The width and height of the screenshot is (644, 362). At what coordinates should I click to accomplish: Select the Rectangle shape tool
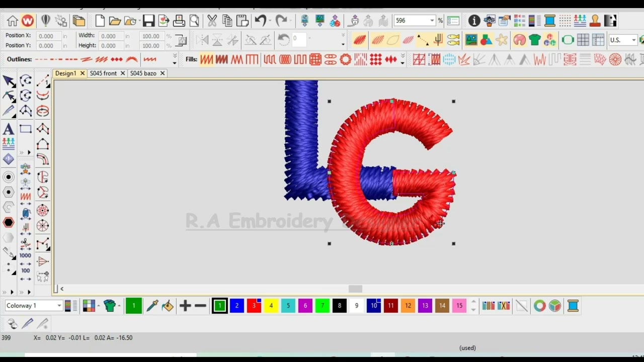pyautogui.click(x=26, y=129)
